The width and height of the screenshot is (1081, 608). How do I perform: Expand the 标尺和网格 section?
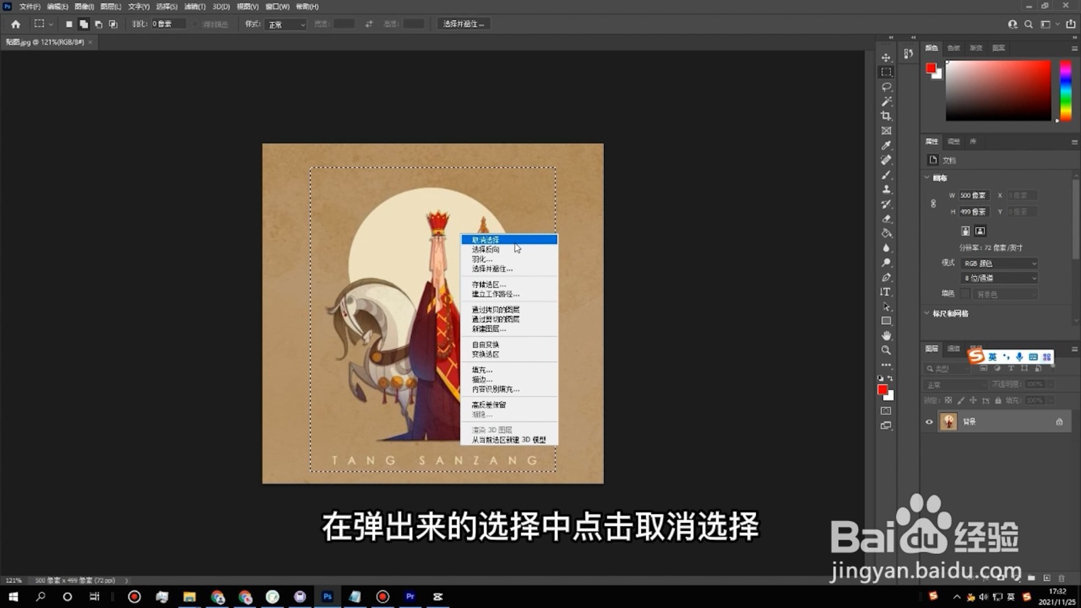927,313
